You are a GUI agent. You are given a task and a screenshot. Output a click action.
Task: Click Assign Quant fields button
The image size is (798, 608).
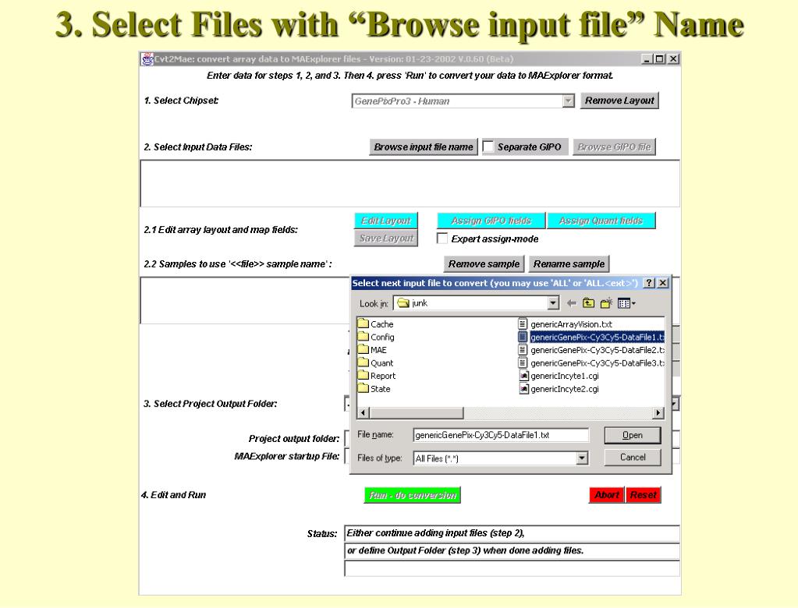pyautogui.click(x=601, y=221)
